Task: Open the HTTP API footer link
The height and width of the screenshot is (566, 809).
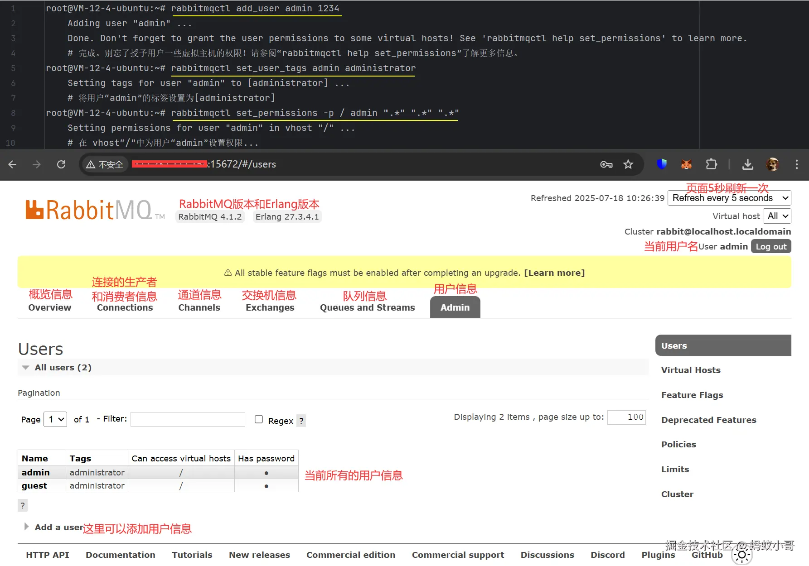Action: click(x=48, y=555)
